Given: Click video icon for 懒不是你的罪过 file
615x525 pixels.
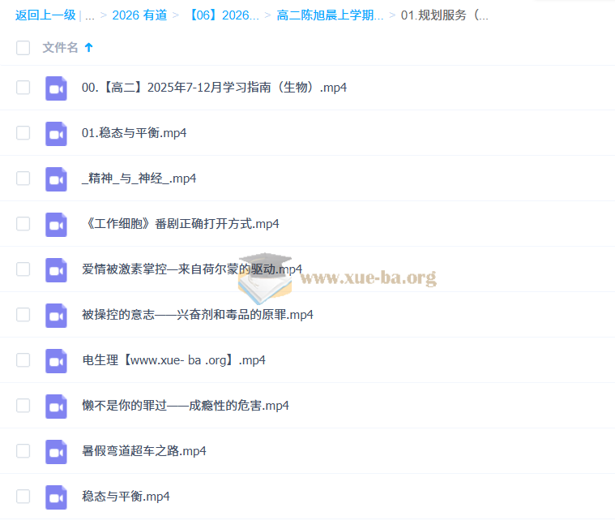Looking at the screenshot, I should [x=56, y=406].
